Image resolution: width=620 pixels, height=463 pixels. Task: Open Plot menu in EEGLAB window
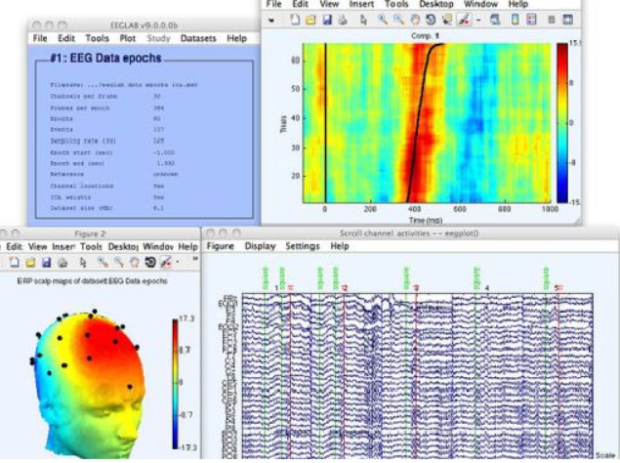[128, 38]
